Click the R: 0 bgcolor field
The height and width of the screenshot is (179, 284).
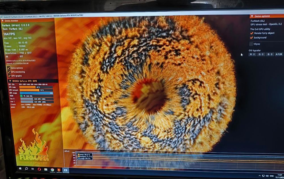click(x=252, y=54)
